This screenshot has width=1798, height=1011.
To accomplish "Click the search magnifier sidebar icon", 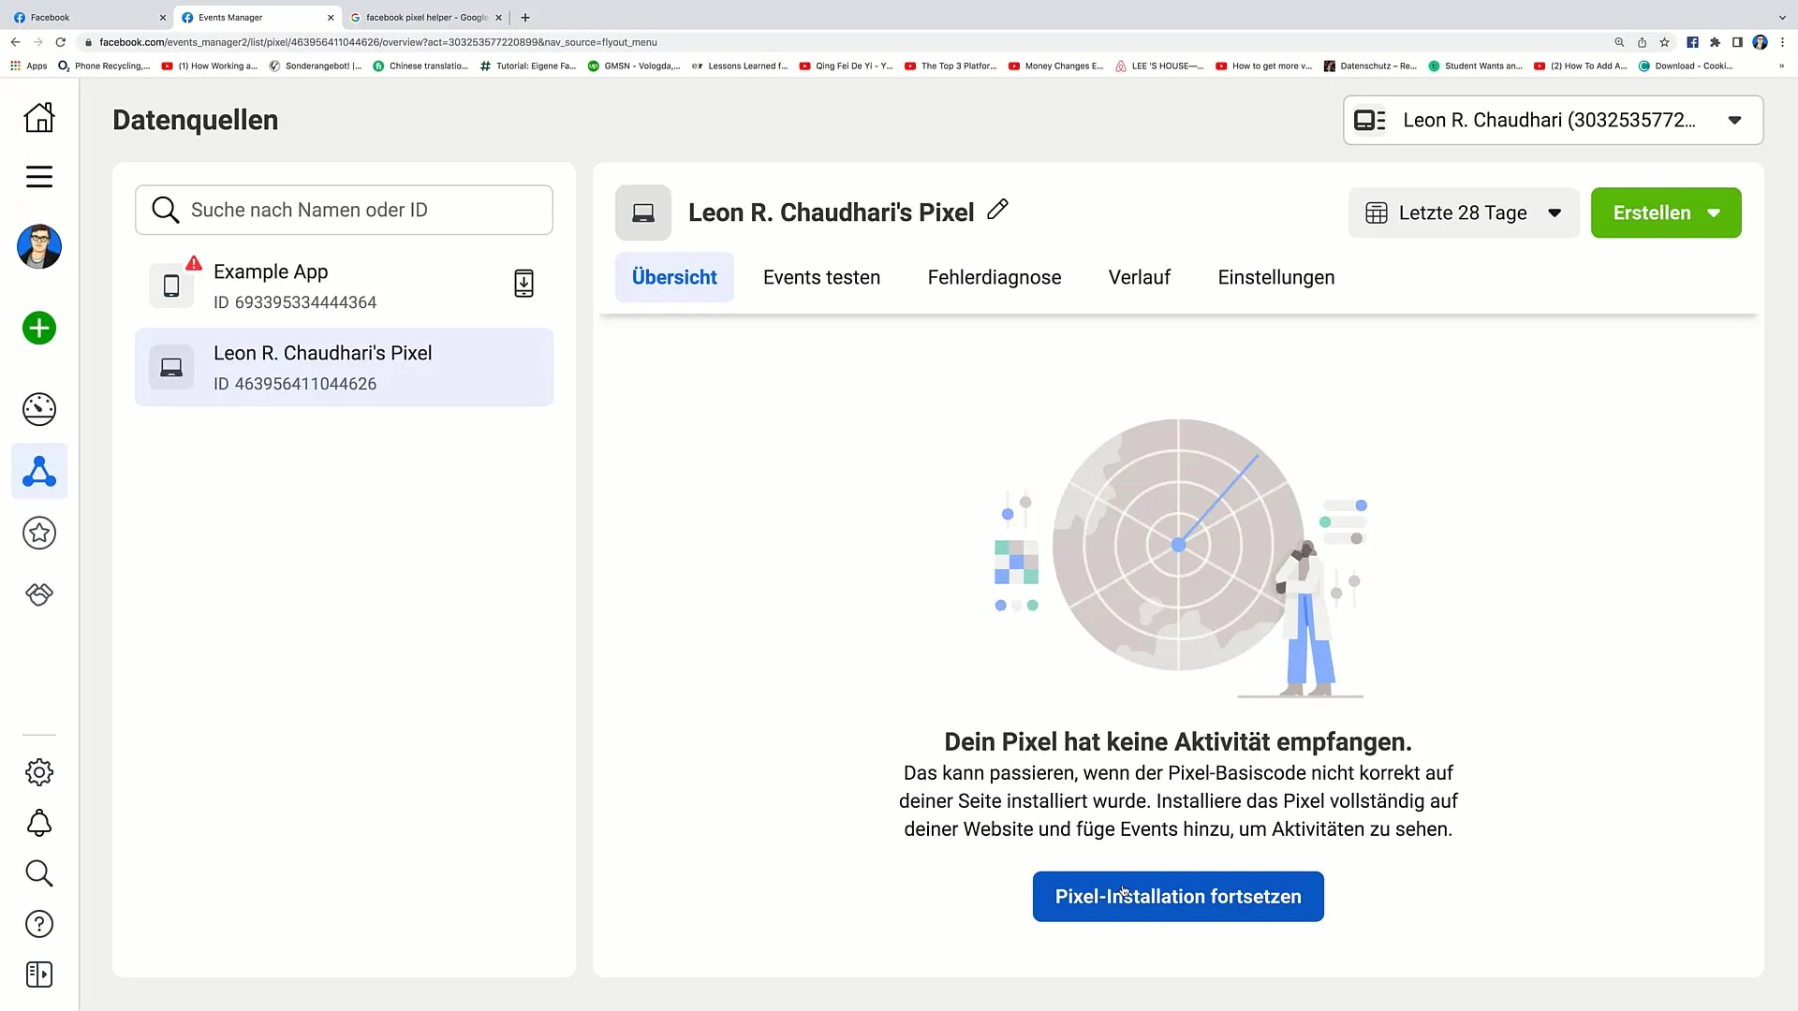I will (39, 874).
